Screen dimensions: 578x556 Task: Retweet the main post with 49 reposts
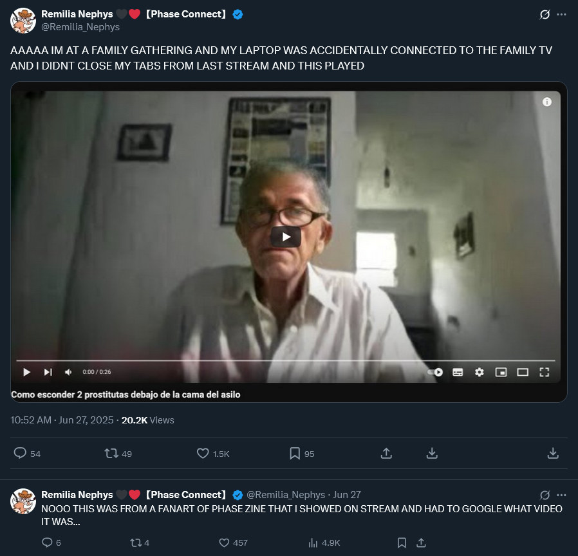[111, 453]
